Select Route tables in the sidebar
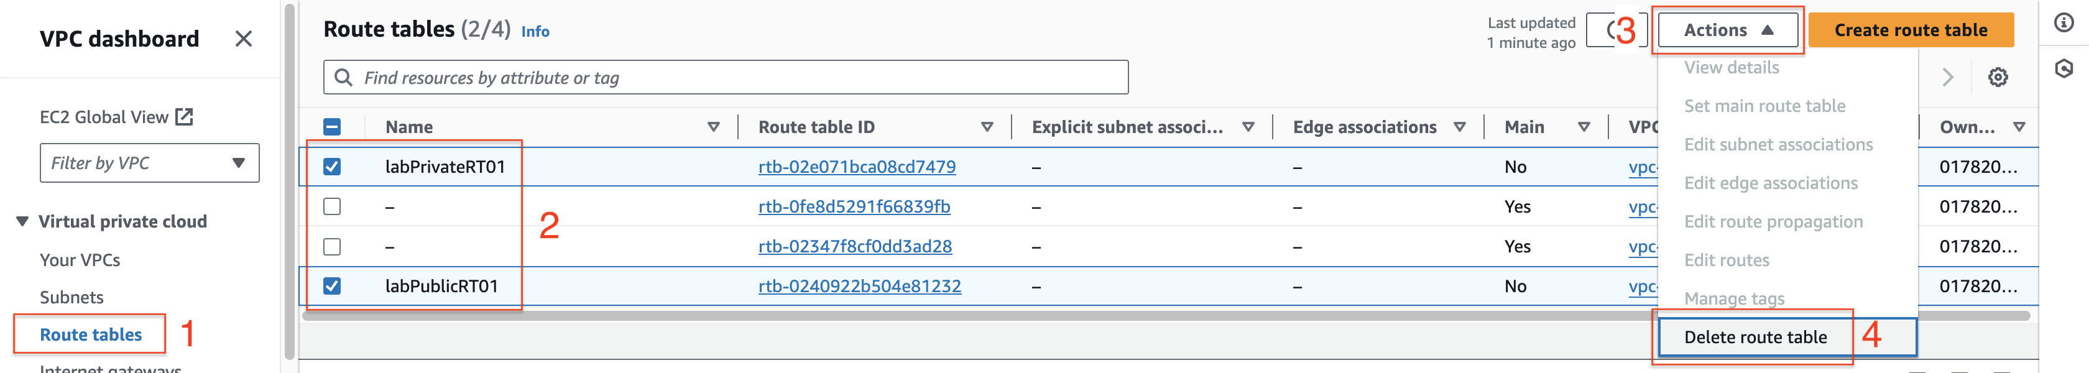The width and height of the screenshot is (2089, 373). tap(91, 334)
